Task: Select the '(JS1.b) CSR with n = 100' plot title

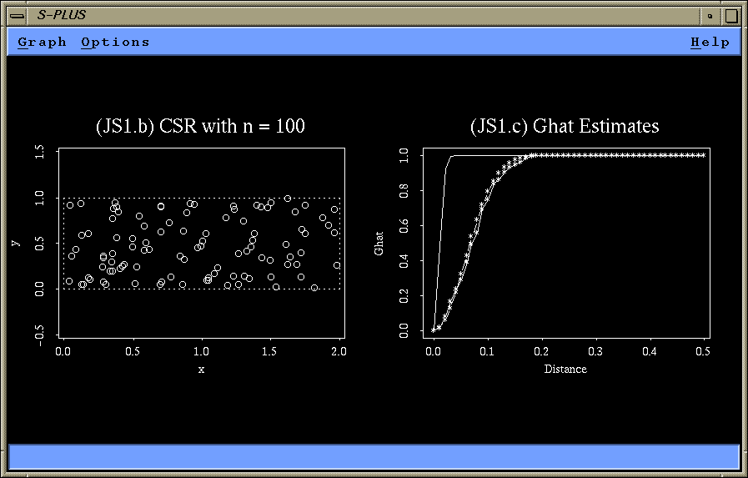Action: (200, 126)
